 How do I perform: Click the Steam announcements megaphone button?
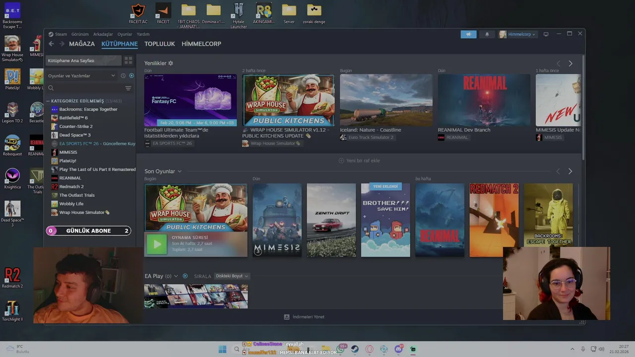[468, 34]
